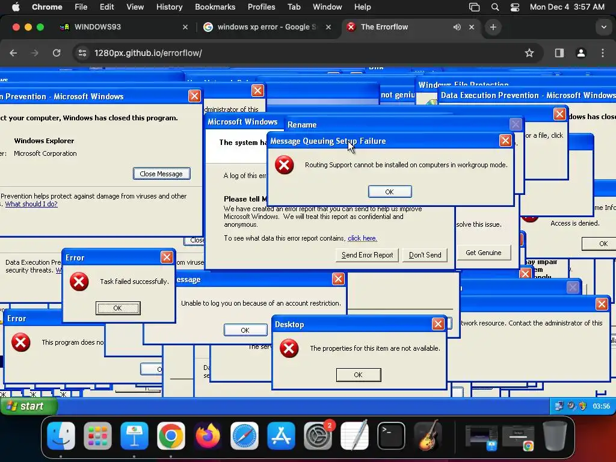Bookmark this page with the star icon
Image resolution: width=616 pixels, height=462 pixels.
click(529, 53)
